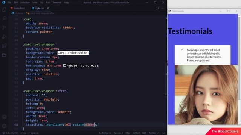The image size is (241, 135).
Task: Change indentation via Spaces: 2
Action: pos(119,133)
